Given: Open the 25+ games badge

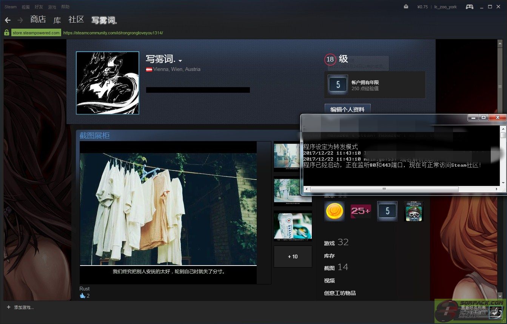Looking at the screenshot, I should pos(361,211).
